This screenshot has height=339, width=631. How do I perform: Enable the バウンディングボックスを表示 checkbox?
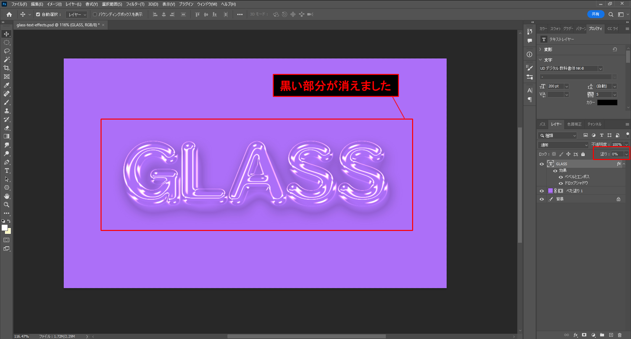[x=95, y=14]
